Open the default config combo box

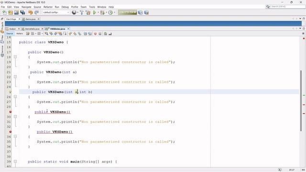(56, 12)
